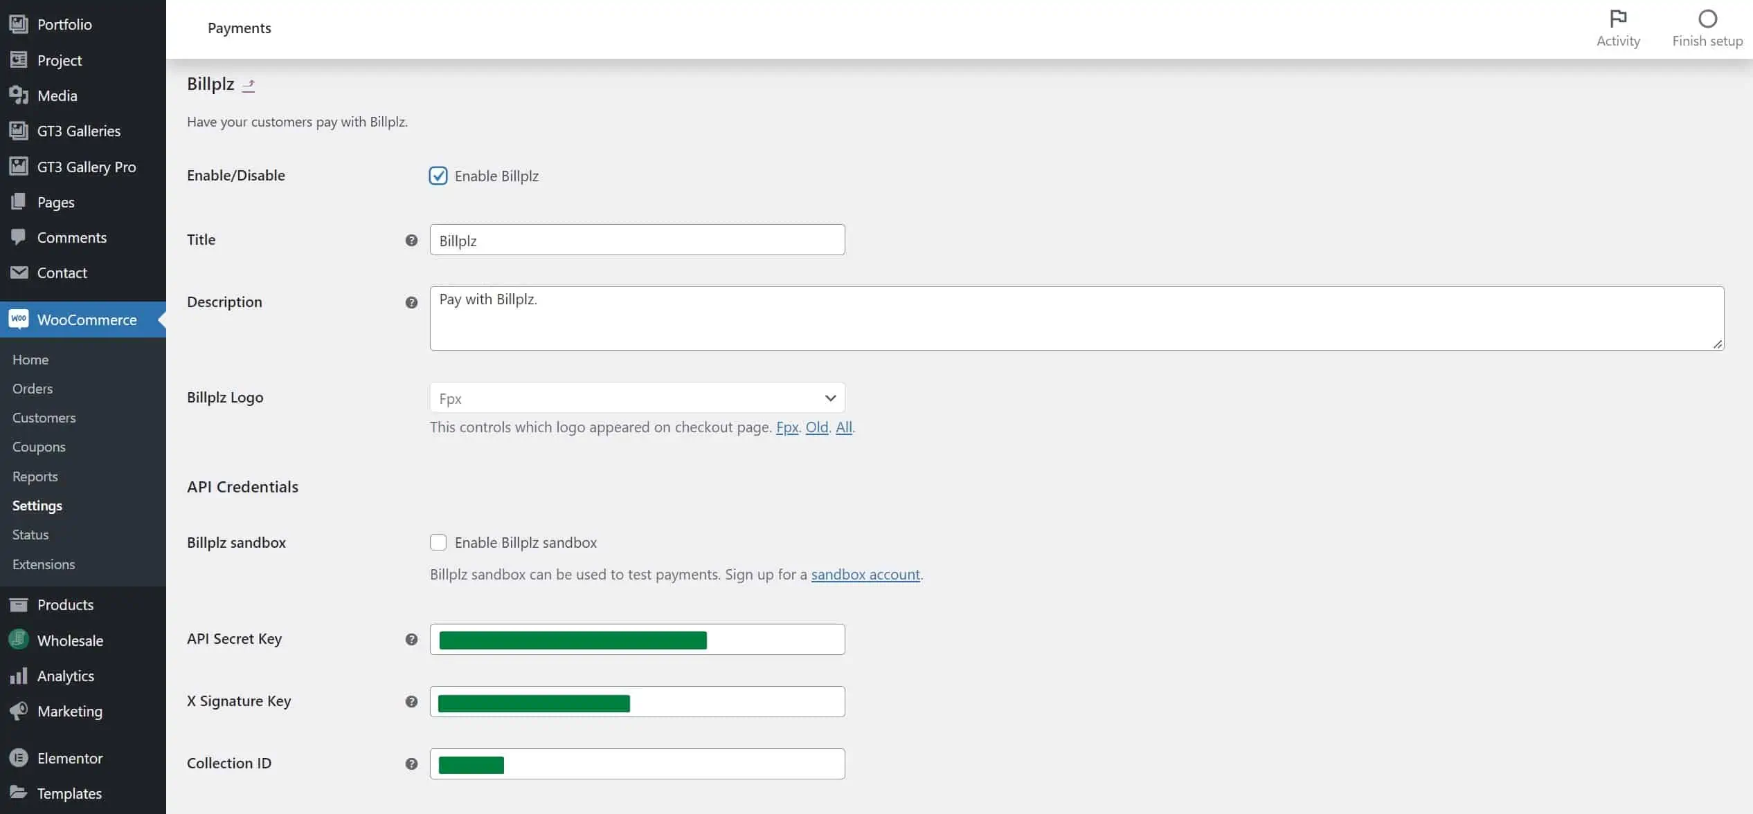Show help tooltip for Title field
This screenshot has width=1753, height=814.
click(x=411, y=240)
